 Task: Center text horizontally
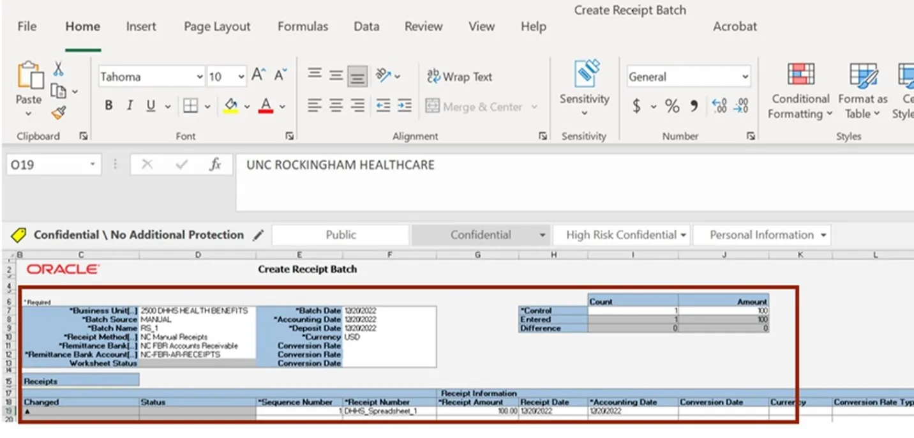[336, 105]
